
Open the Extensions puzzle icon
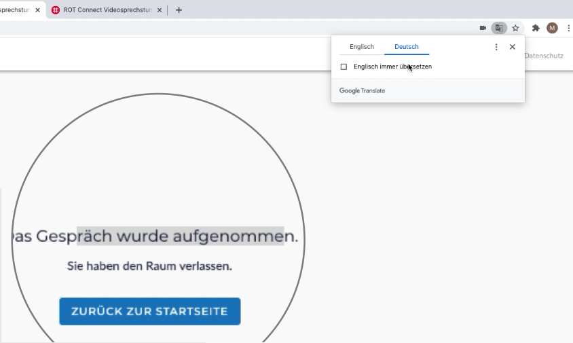tap(536, 28)
